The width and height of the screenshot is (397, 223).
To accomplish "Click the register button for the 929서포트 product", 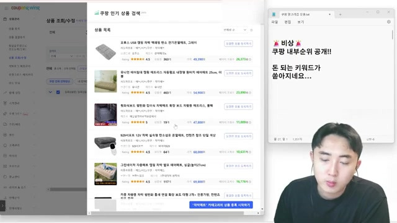I will tap(238, 136).
